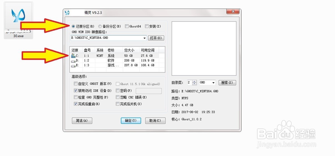
Task: Increase the 目录层 spinner value
Action: pyautogui.click(x=194, y=82)
